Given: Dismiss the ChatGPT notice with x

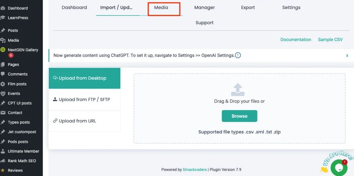Looking at the screenshot, I should (347, 56).
